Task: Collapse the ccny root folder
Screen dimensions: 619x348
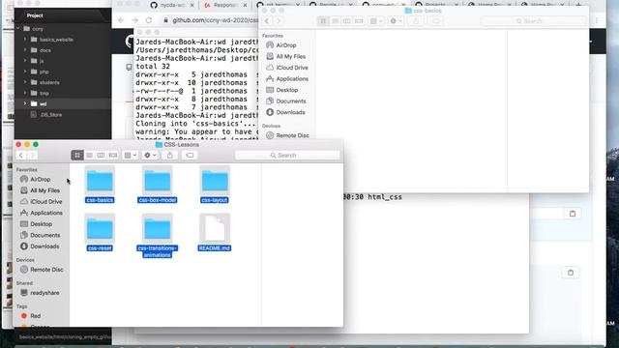Action: [17, 28]
